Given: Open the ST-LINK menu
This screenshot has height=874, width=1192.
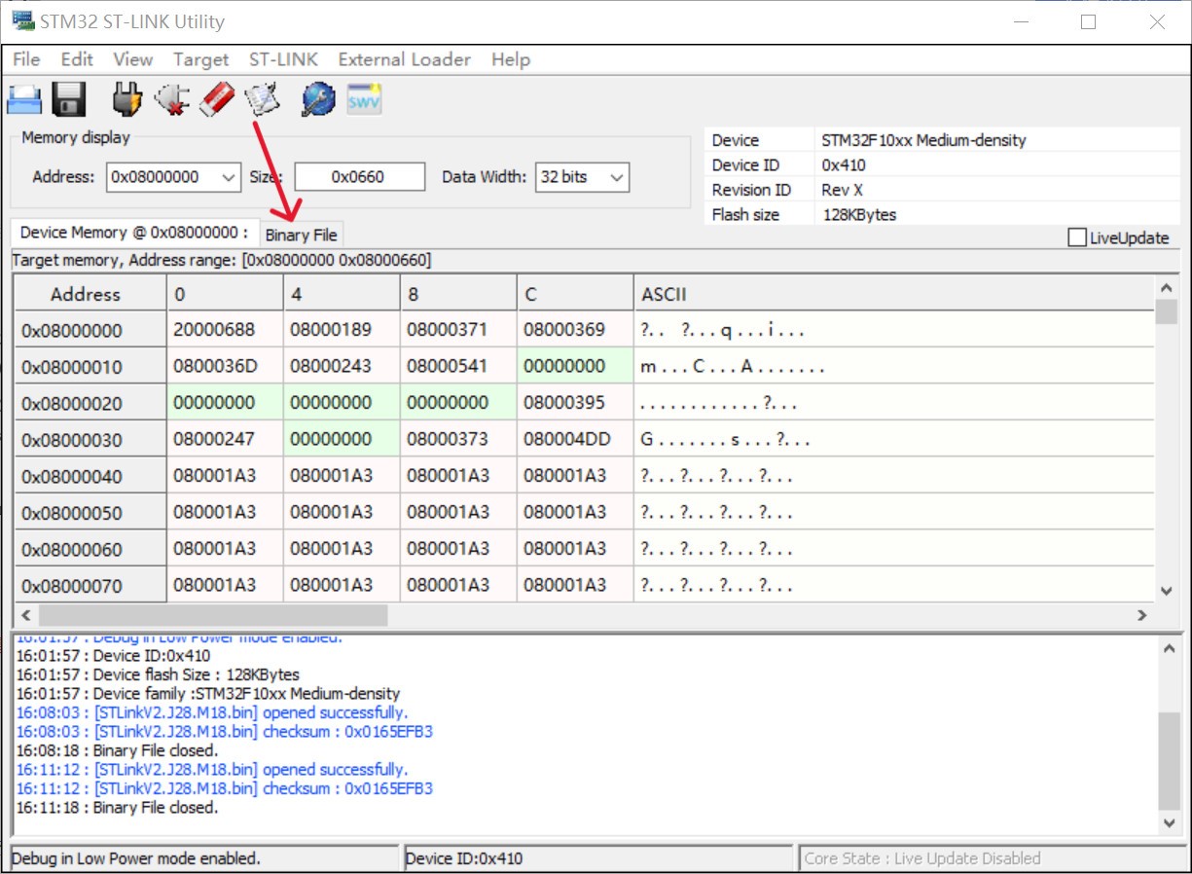Looking at the screenshot, I should click(283, 59).
